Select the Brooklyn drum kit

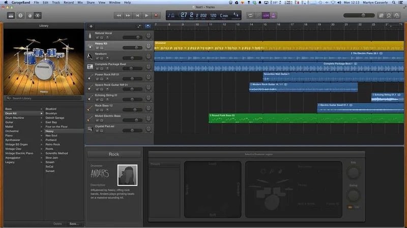coord(51,113)
